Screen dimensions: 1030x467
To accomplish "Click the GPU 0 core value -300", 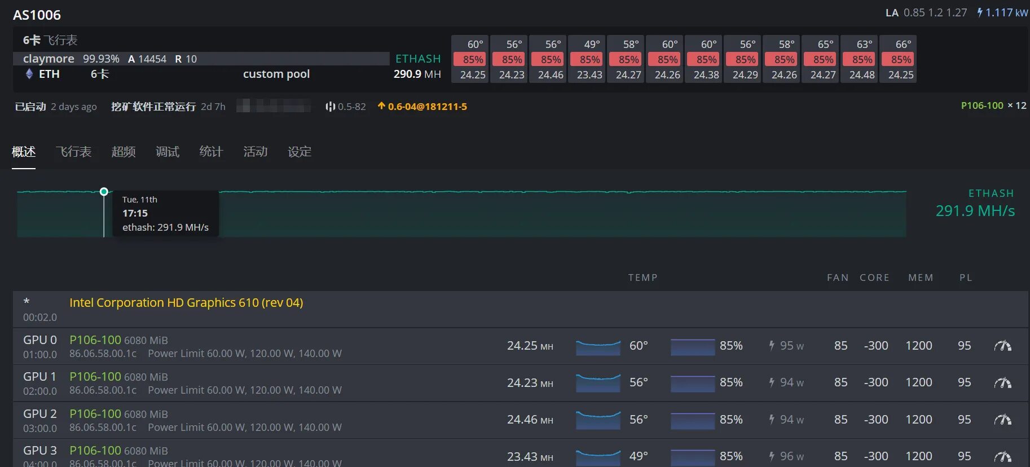I will pos(876,346).
